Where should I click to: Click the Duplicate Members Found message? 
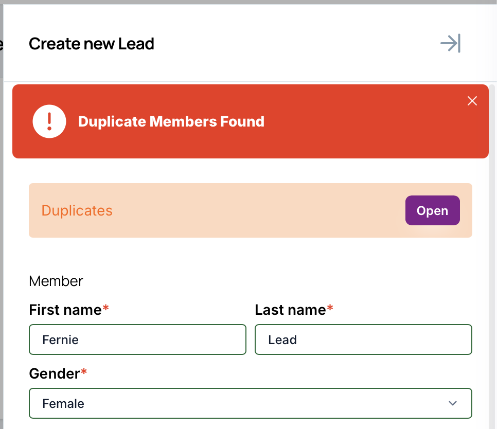click(171, 121)
